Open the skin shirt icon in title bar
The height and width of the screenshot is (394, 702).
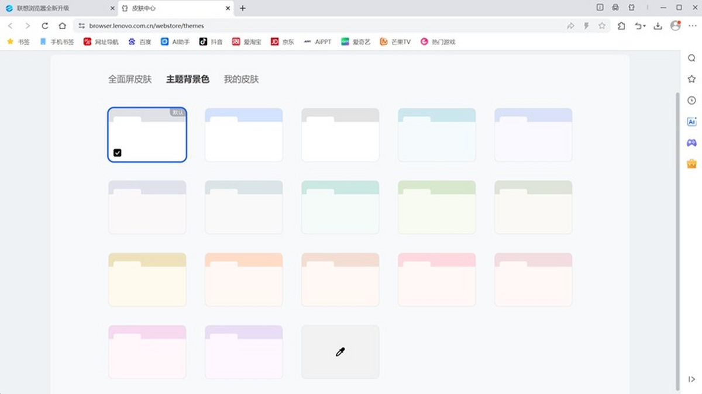631,8
